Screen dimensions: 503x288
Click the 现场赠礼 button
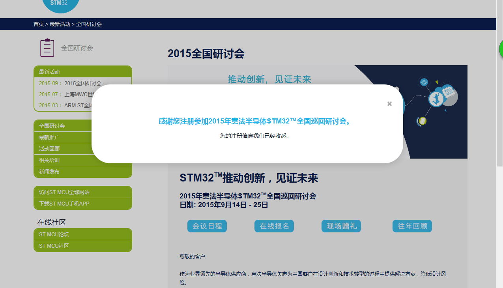pyautogui.click(x=341, y=226)
